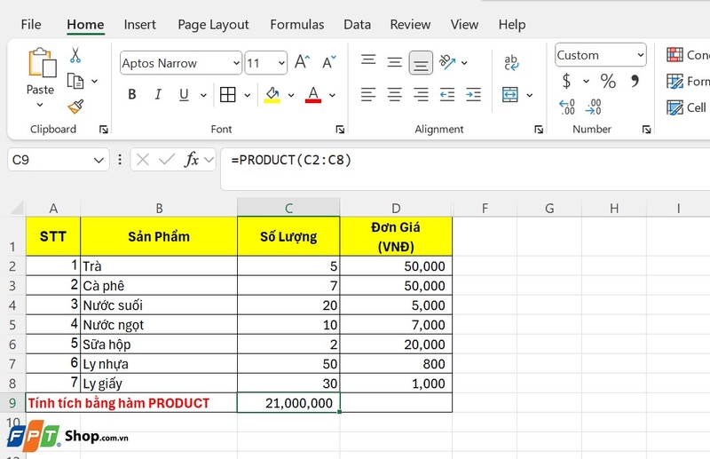The width and height of the screenshot is (710, 459).
Task: Click formula bar with PRODUCT formula
Action: pos(465,169)
